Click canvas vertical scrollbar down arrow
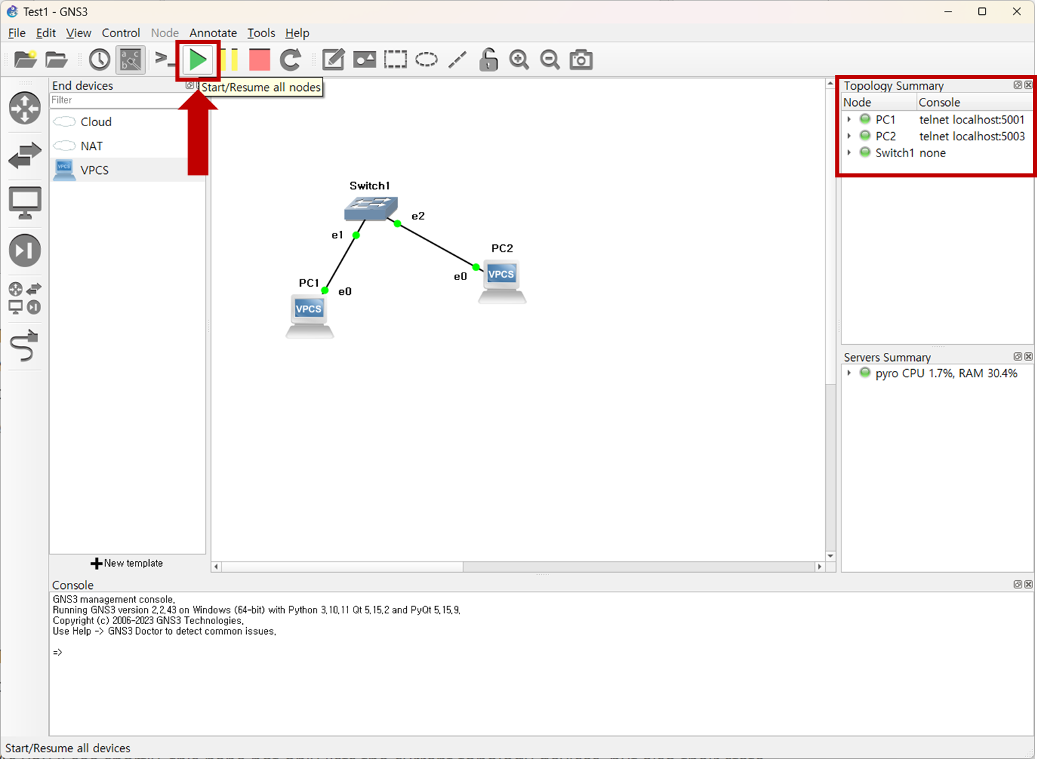The width and height of the screenshot is (1037, 759). (x=831, y=556)
